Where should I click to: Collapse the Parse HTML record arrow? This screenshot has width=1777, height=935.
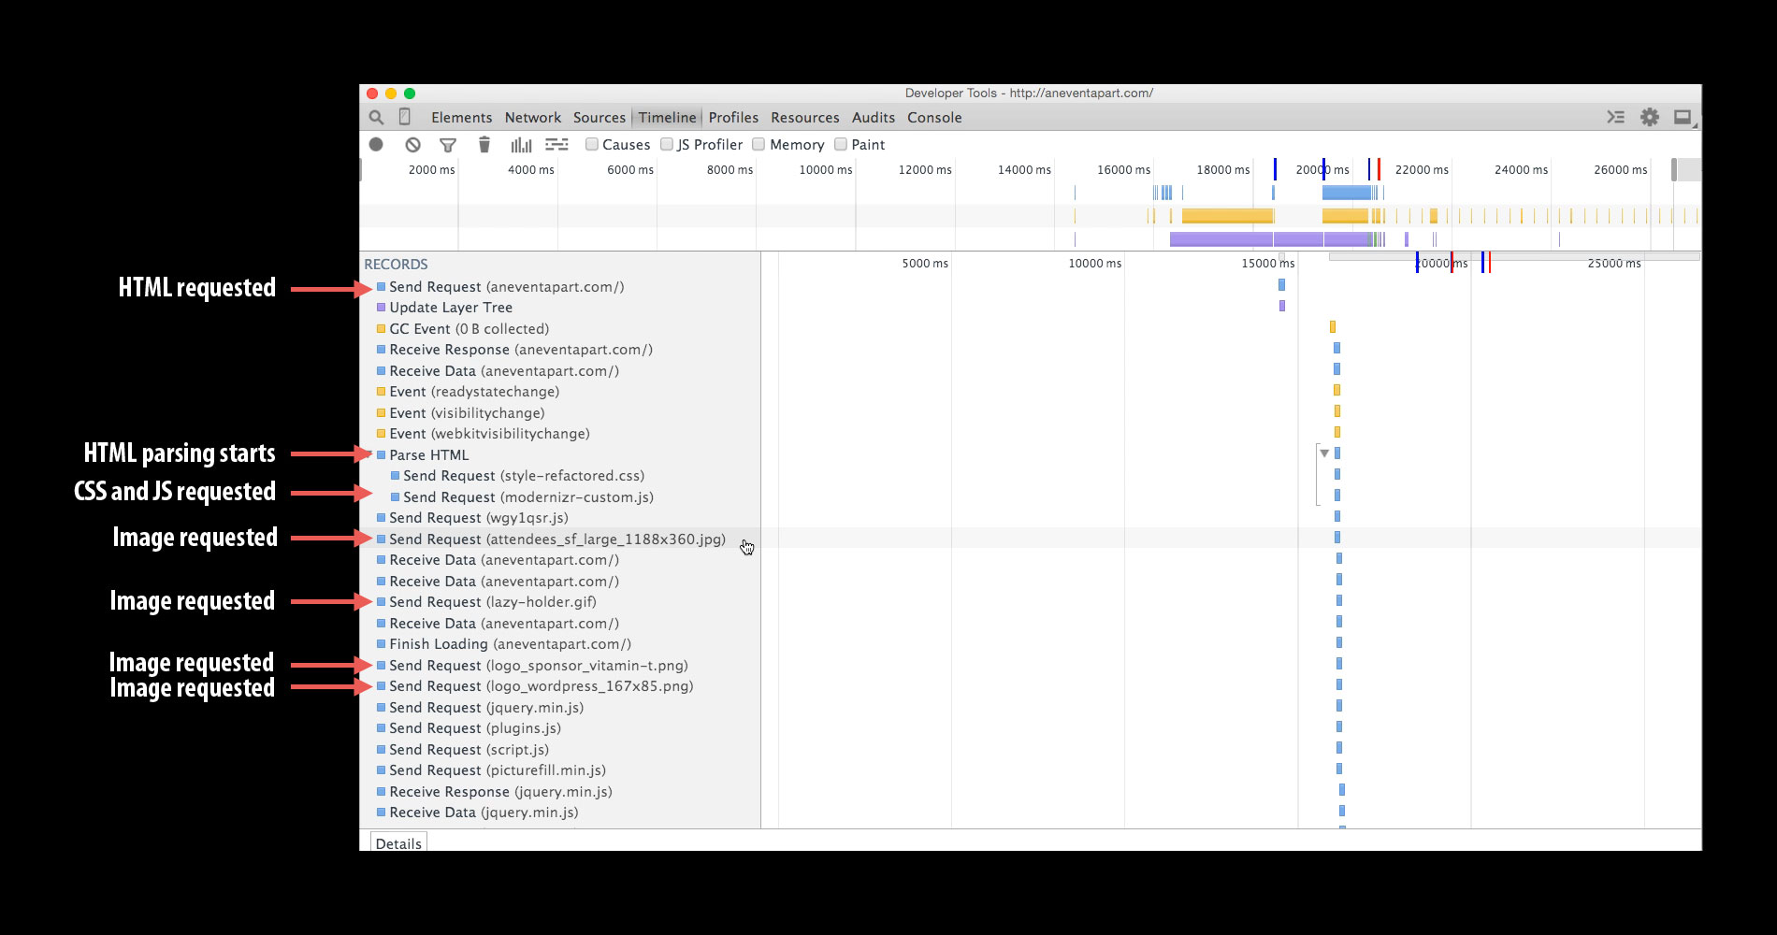click(x=370, y=454)
